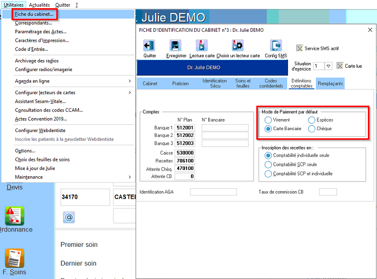377x279 pixels.
Task: Open the Actualités menu
Action: (x=39, y=5)
